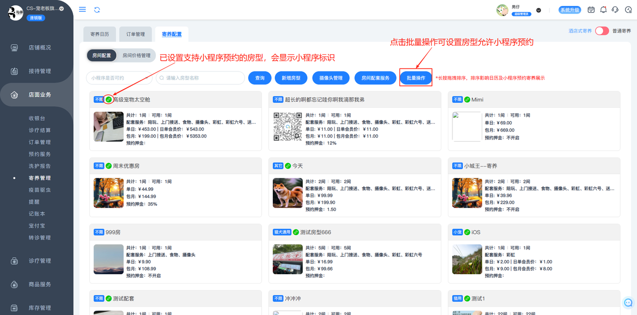
Task: Click mini-program icon on Mimi room card
Action: tap(467, 99)
